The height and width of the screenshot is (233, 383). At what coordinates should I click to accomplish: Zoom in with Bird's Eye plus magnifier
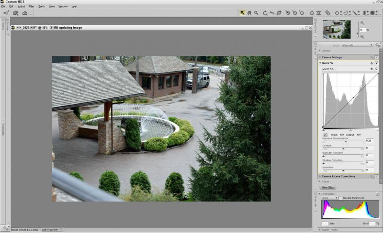362,22
